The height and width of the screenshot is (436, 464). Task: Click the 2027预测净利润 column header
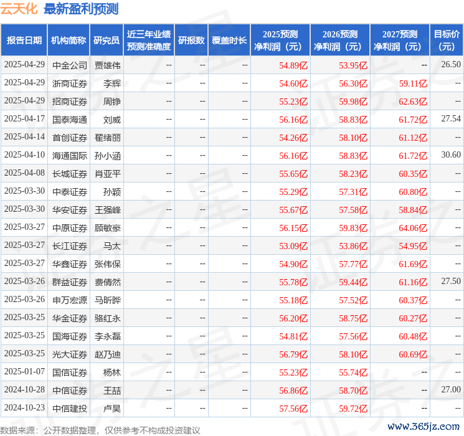click(x=400, y=40)
